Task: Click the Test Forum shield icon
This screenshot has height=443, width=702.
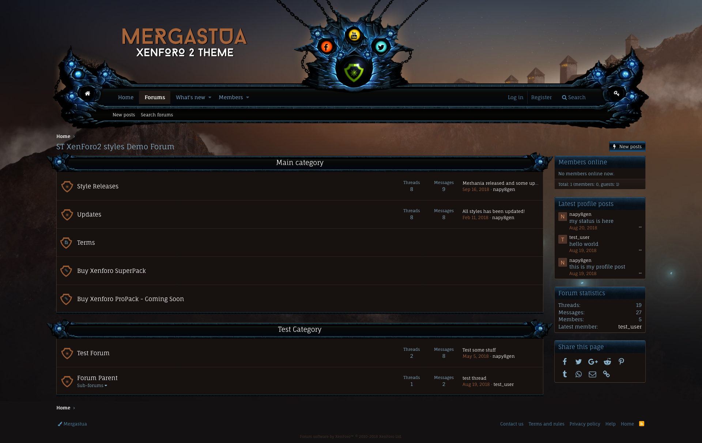Action: coord(67,353)
